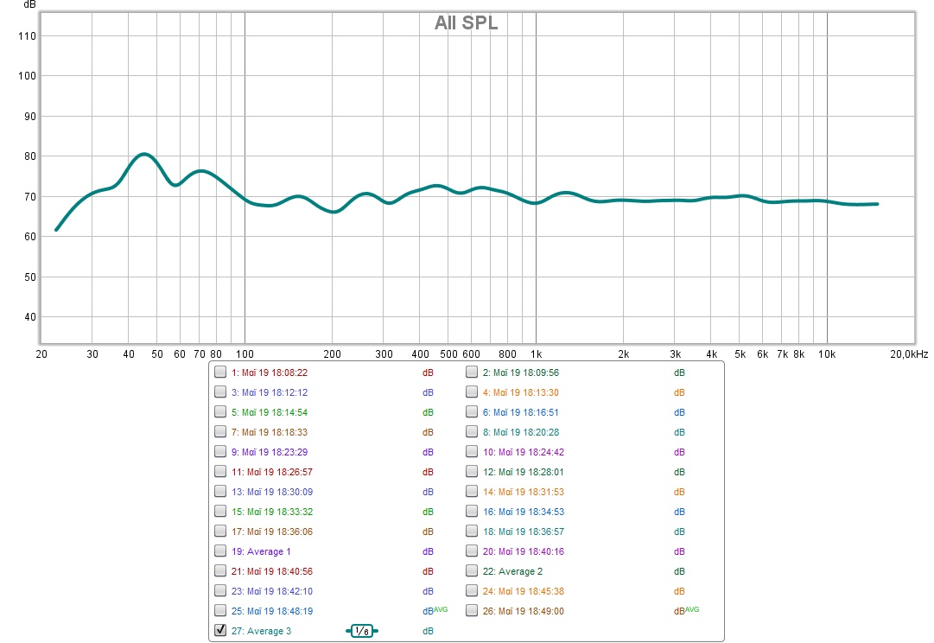
Task: Click the All SPL graph title
Action: tap(466, 23)
